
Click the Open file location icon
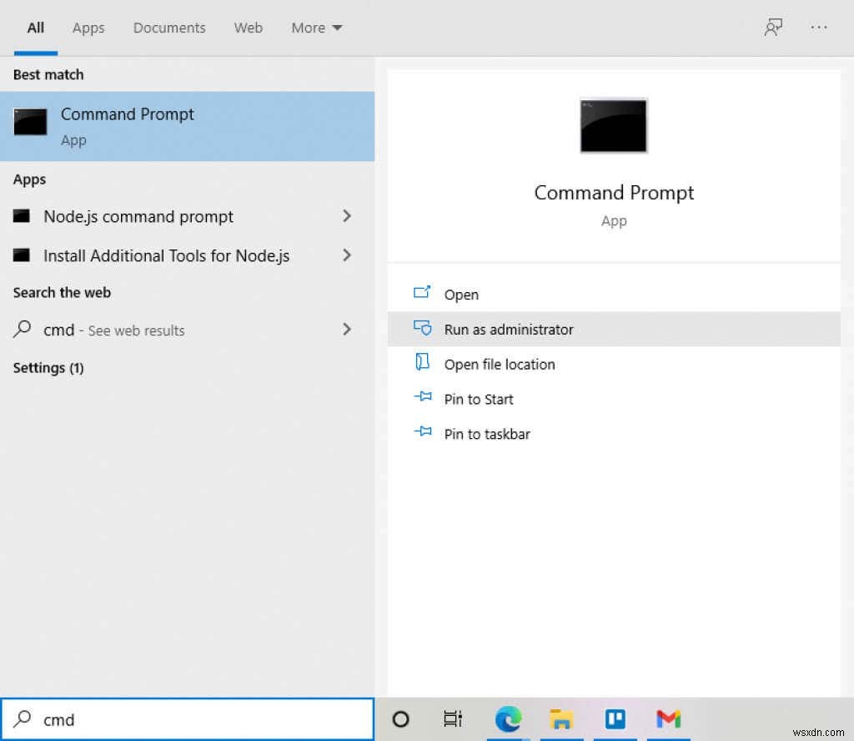(x=423, y=364)
